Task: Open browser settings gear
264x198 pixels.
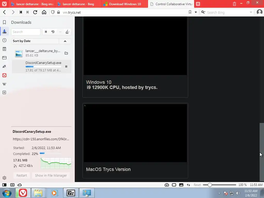Action: click(x=4, y=178)
